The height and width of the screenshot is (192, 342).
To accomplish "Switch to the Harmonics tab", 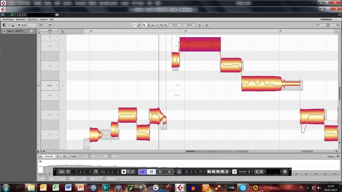I will (x=49, y=156).
